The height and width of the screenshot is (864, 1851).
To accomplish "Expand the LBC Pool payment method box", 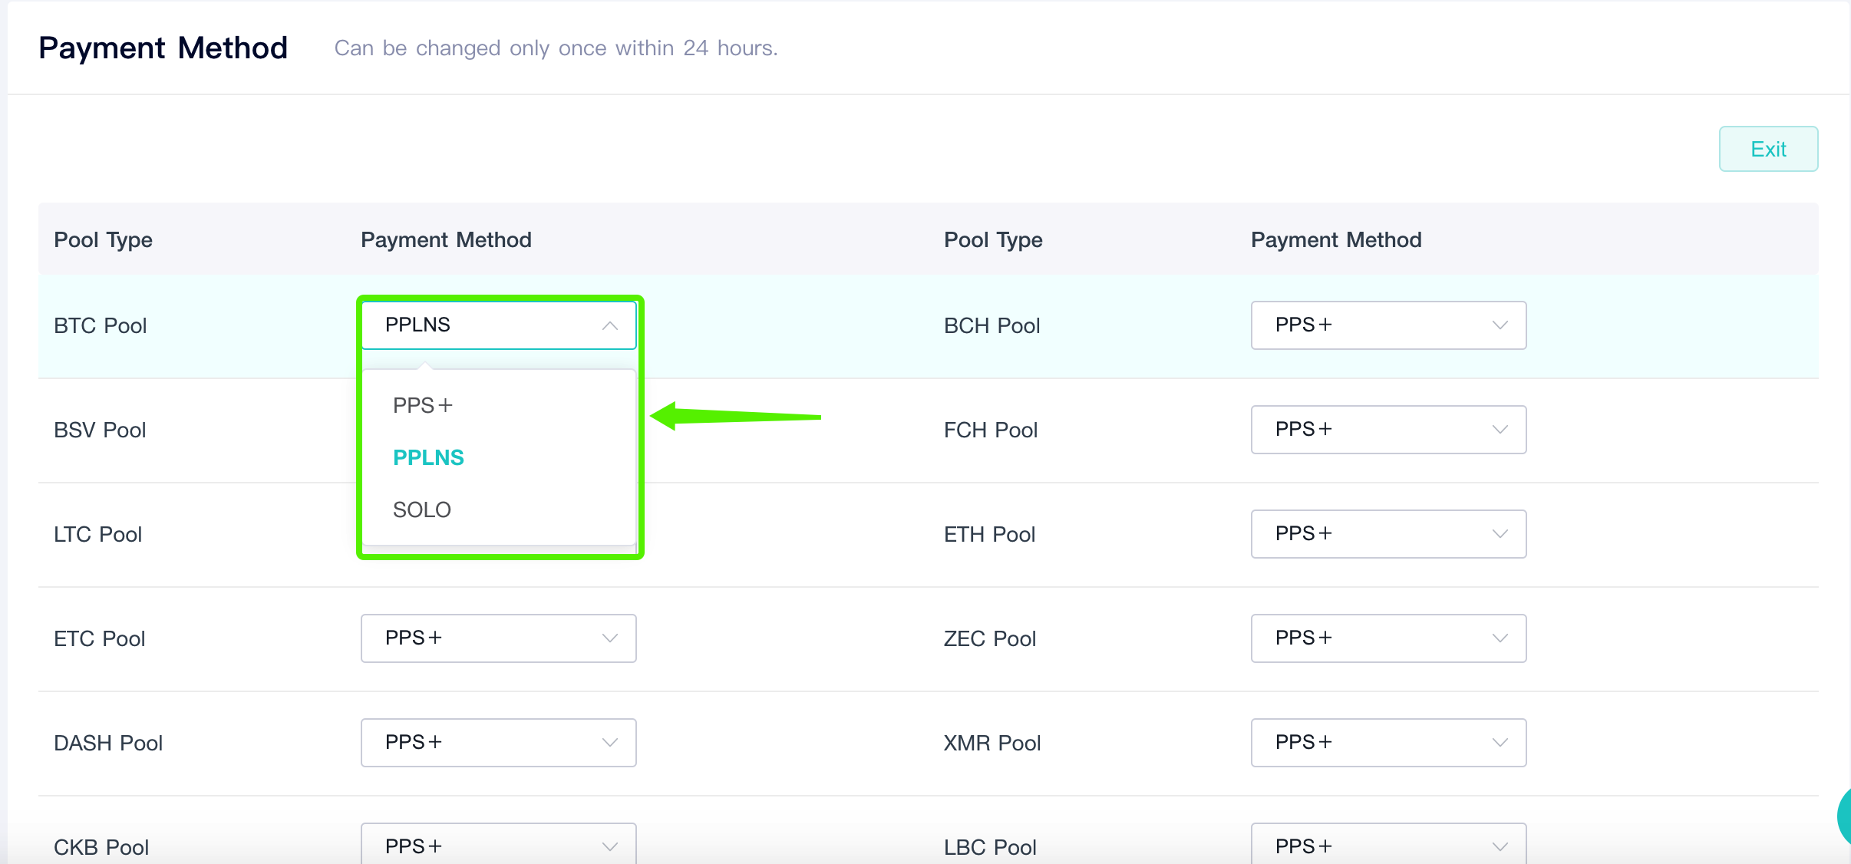I will pyautogui.click(x=1389, y=844).
